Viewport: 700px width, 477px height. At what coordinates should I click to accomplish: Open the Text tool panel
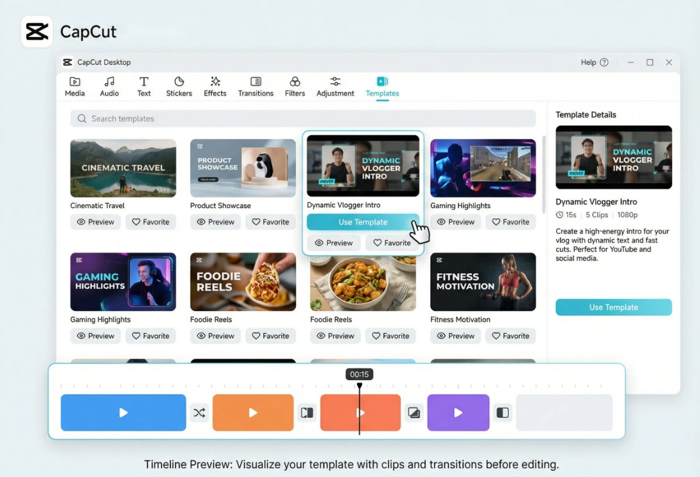click(144, 86)
